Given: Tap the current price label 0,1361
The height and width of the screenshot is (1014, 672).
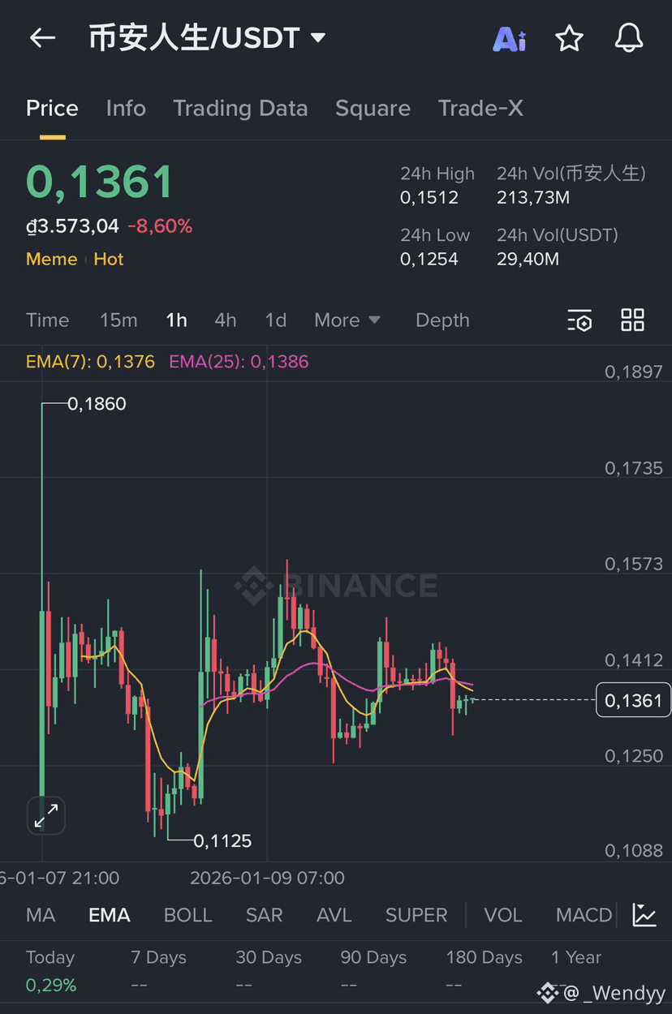Looking at the screenshot, I should point(633,700).
